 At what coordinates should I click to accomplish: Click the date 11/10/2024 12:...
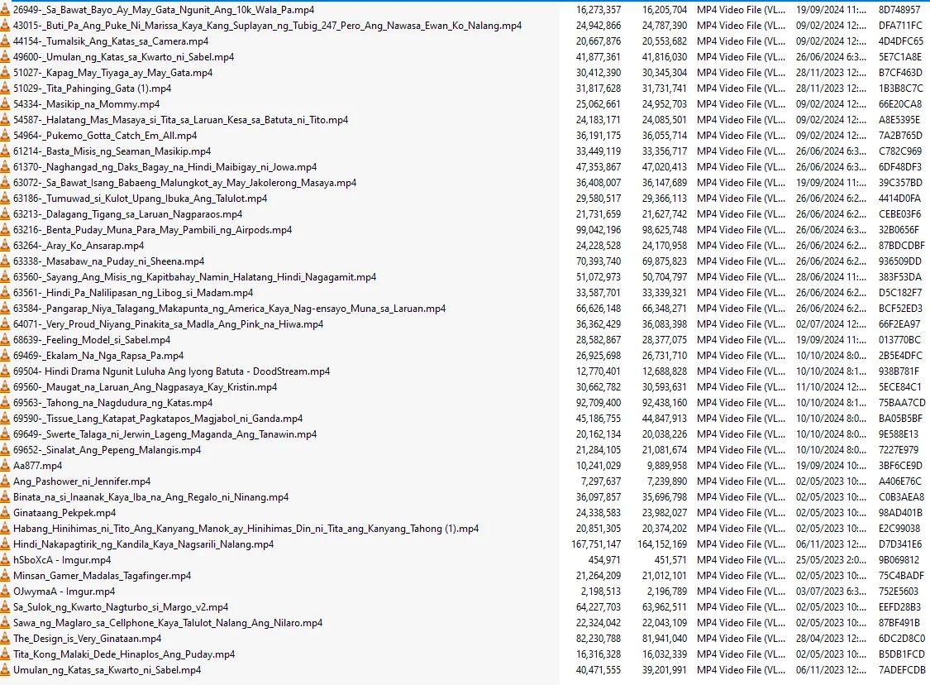tap(831, 387)
